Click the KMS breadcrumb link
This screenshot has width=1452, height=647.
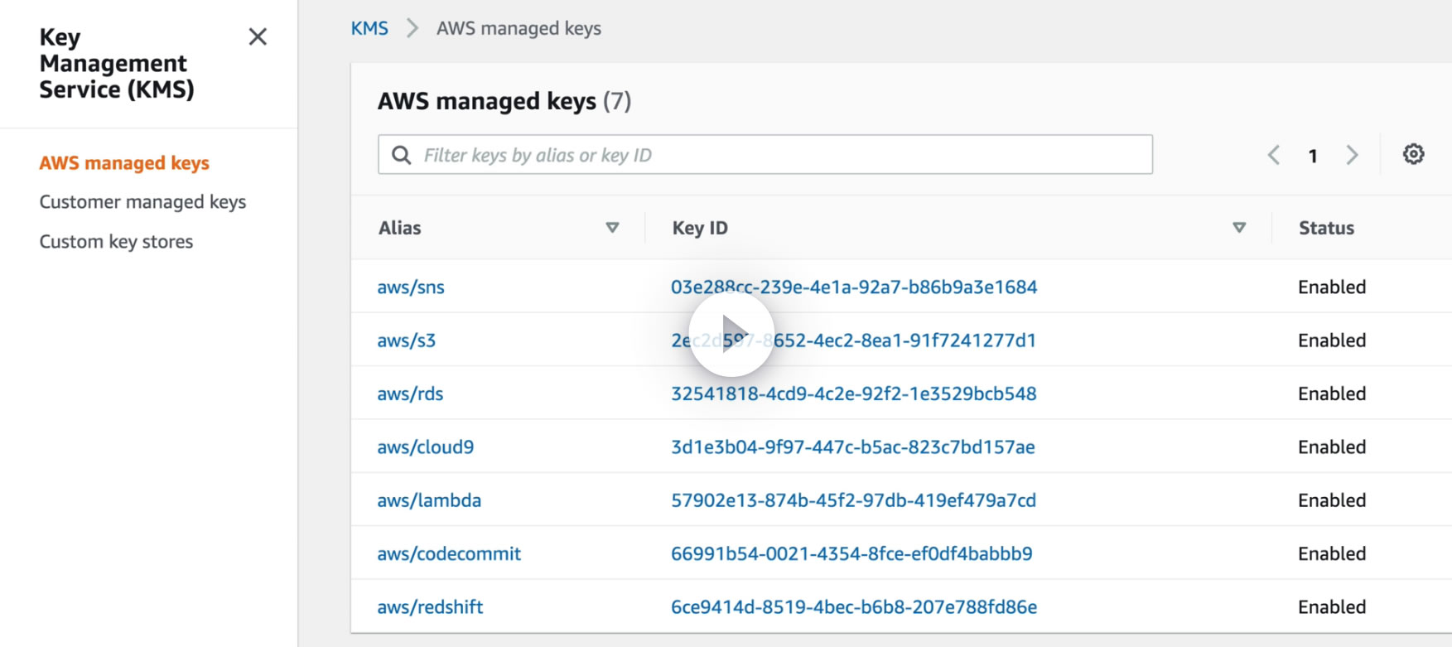click(x=369, y=28)
